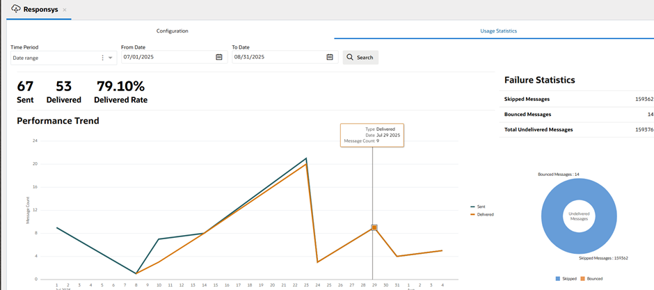Click the 79.10% Delivered Rate value
Screen dimensions: 654x290
click(120, 86)
